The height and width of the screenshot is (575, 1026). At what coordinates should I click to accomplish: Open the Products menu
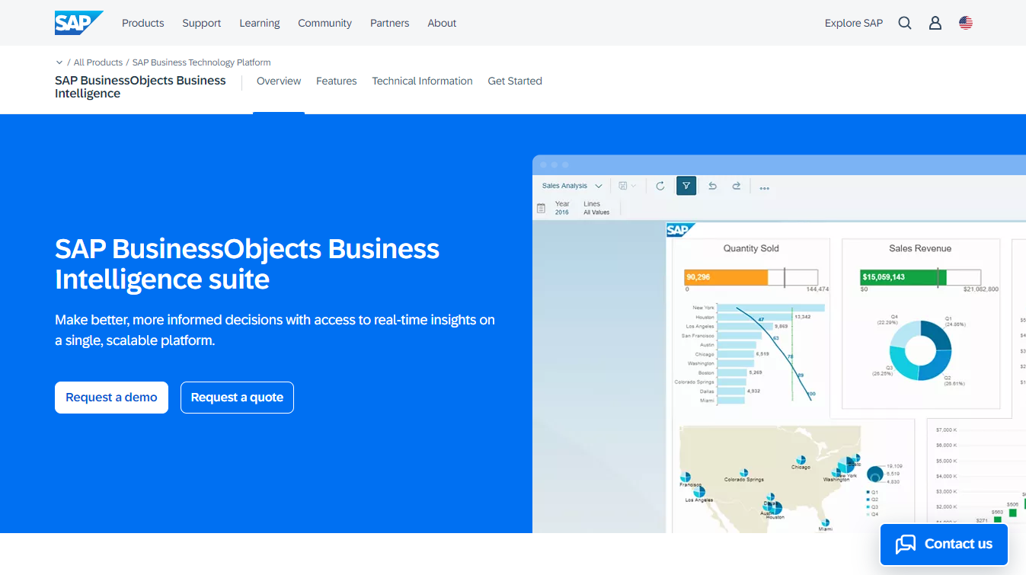(143, 23)
